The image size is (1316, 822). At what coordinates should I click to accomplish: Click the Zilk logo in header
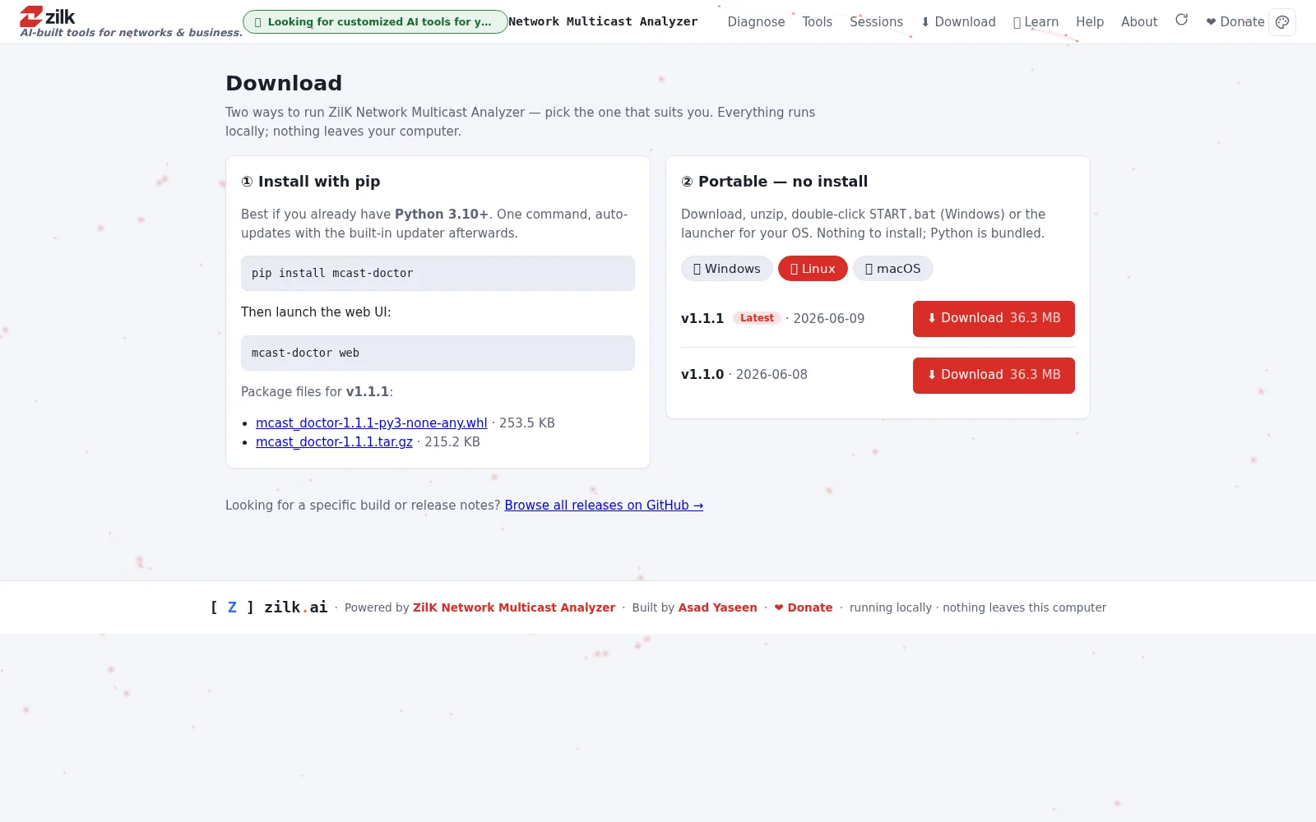48,16
